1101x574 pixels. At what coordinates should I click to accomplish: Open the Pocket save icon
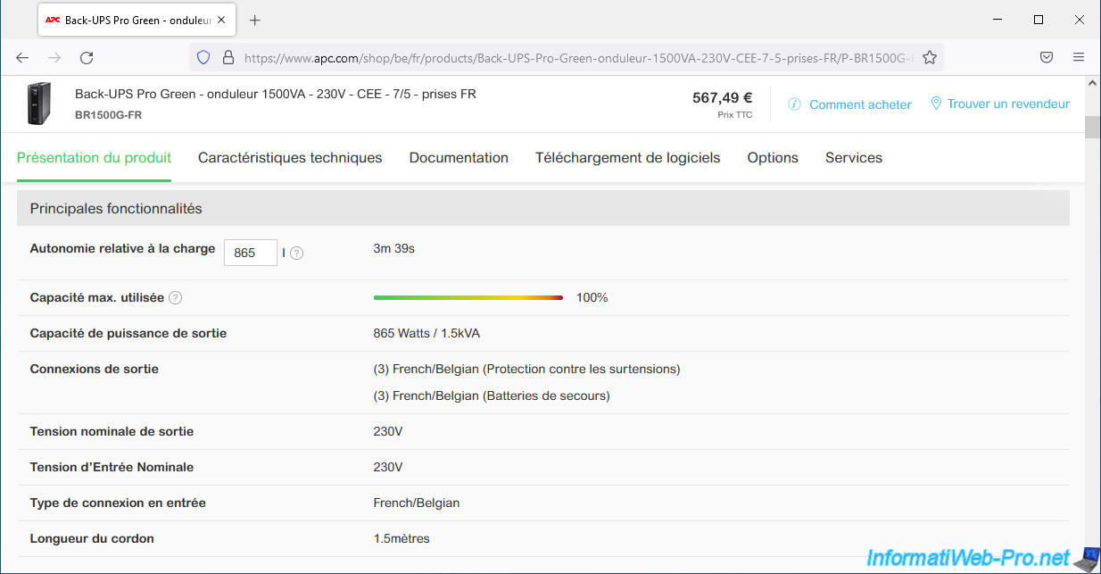[1047, 57]
